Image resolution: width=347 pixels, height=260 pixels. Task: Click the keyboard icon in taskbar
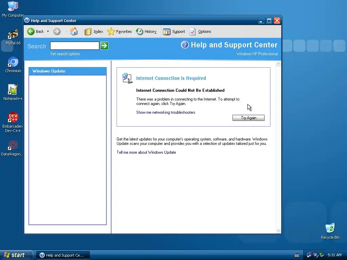[x=297, y=255]
